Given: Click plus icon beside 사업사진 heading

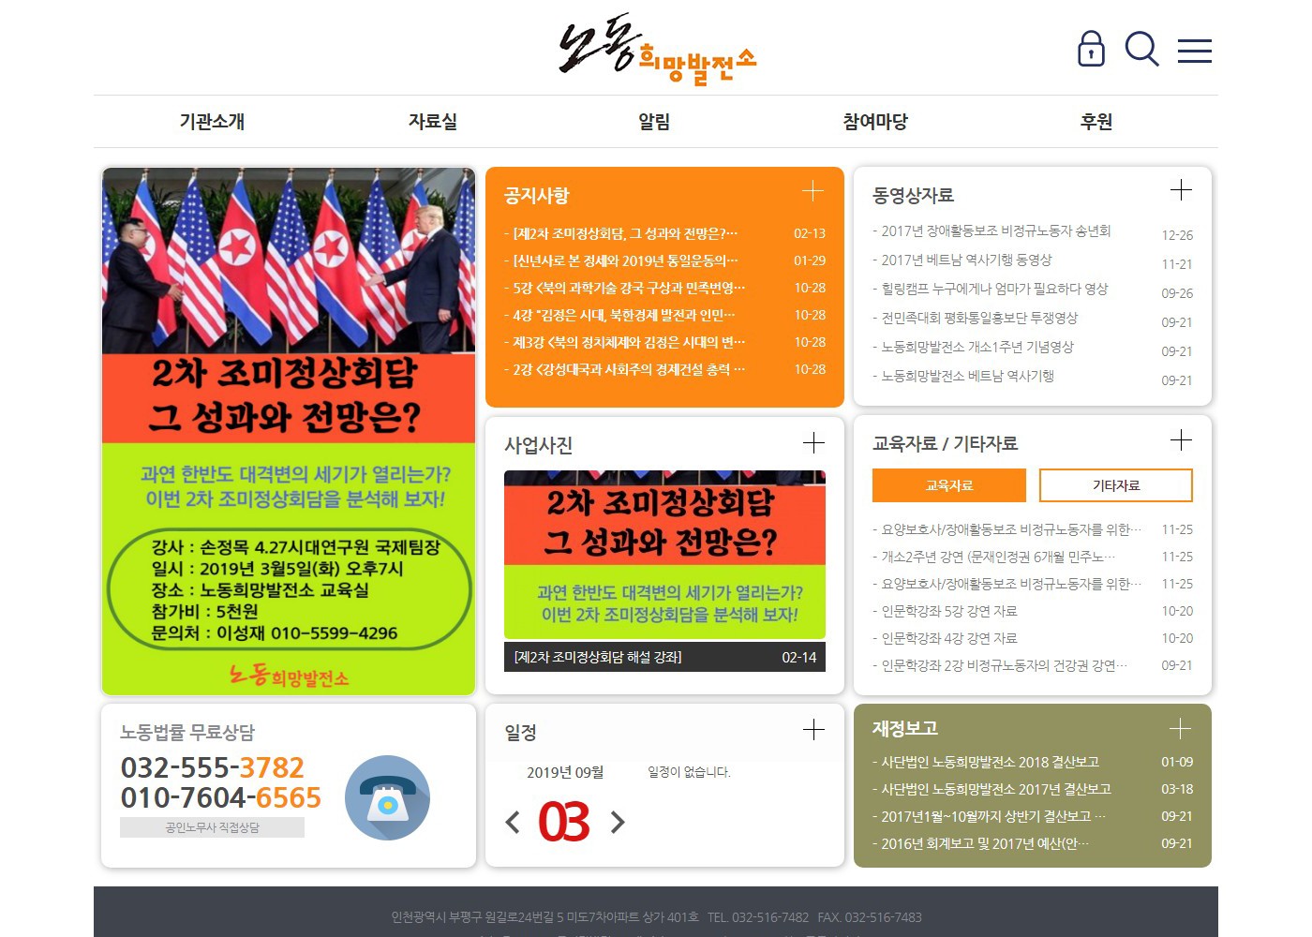Looking at the screenshot, I should (813, 442).
